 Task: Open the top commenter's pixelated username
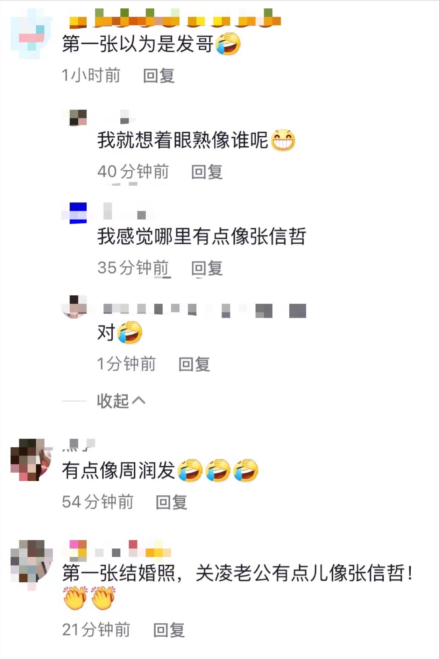tap(175, 18)
